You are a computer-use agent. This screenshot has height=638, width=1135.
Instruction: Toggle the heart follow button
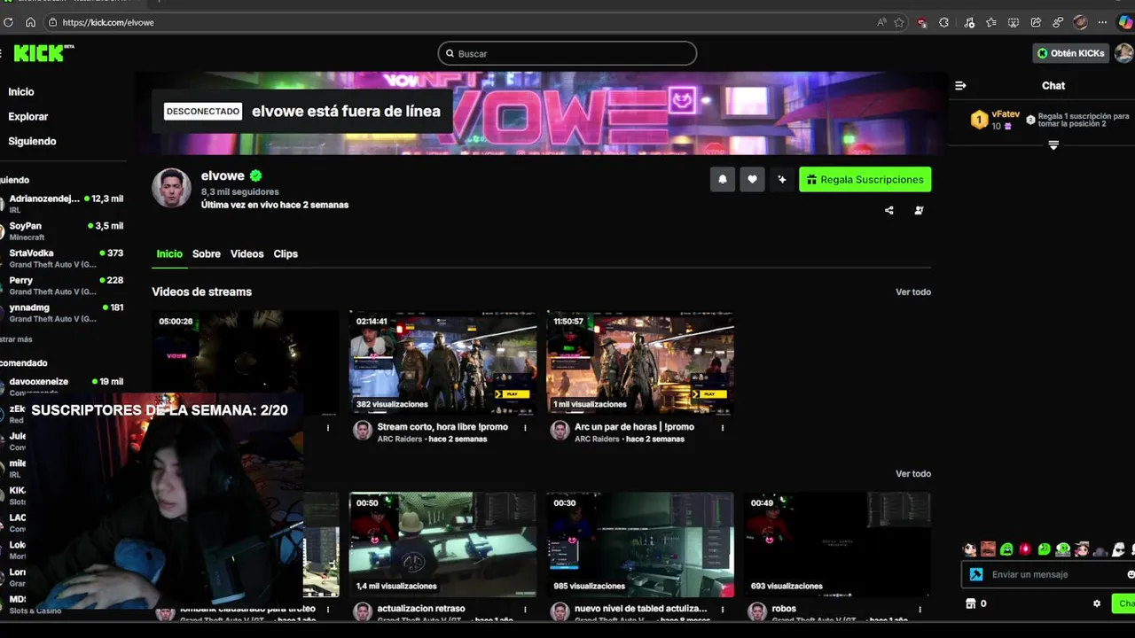click(x=752, y=179)
